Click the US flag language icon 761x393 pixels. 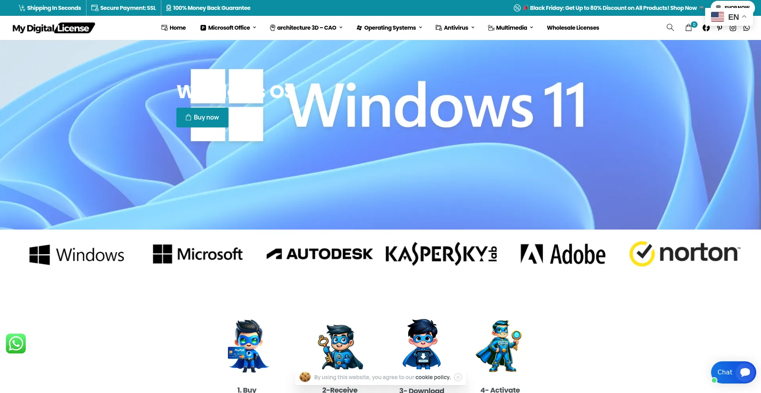[717, 17]
